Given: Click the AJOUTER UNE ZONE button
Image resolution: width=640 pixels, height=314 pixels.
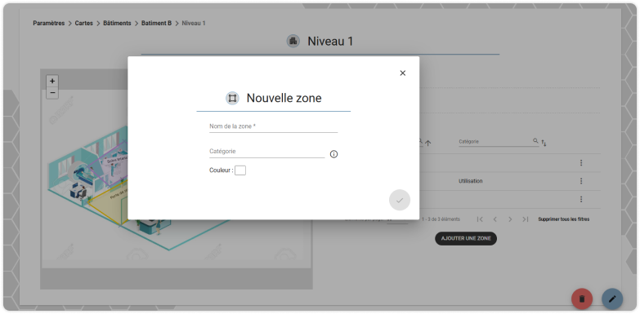Looking at the screenshot, I should click(466, 238).
